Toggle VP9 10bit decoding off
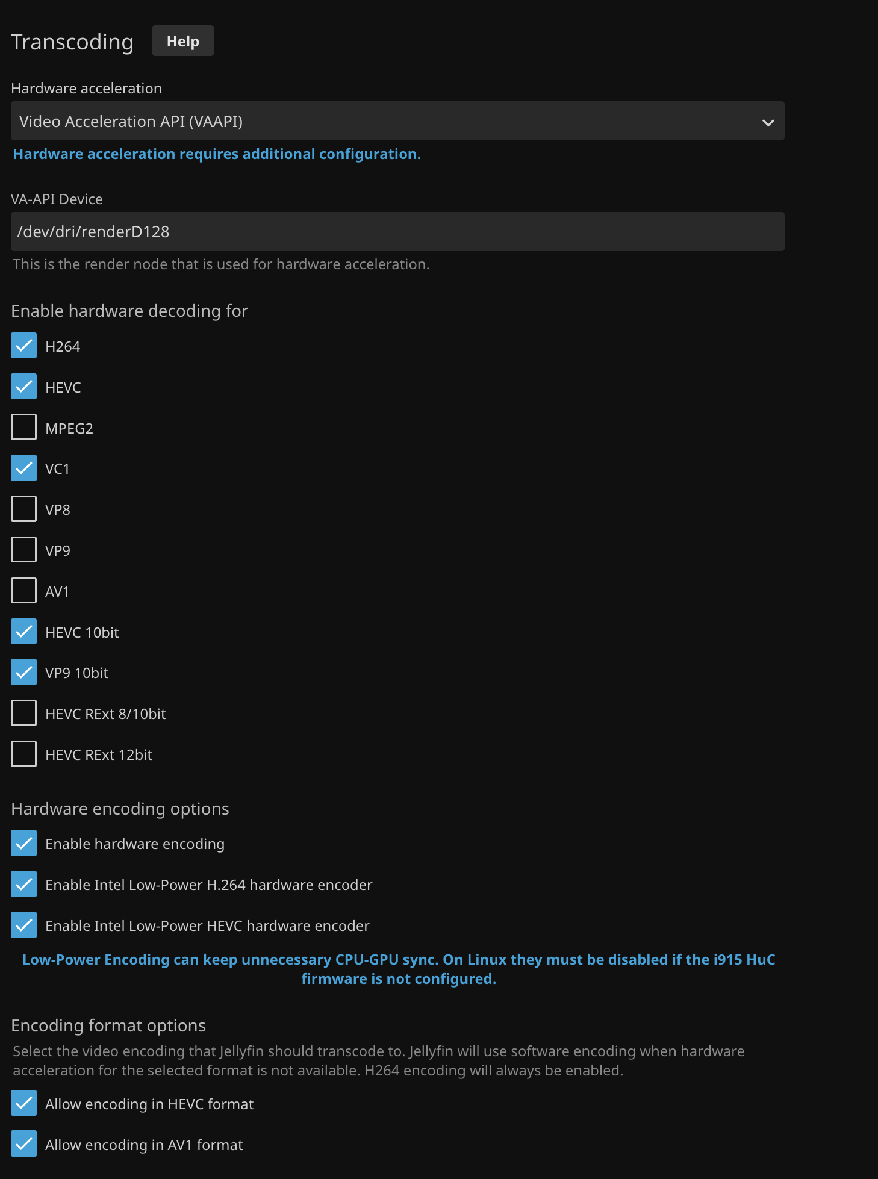 tap(24, 673)
